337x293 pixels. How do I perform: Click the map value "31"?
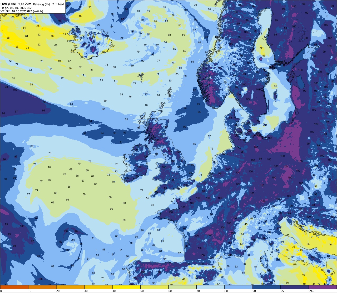point(38,26)
